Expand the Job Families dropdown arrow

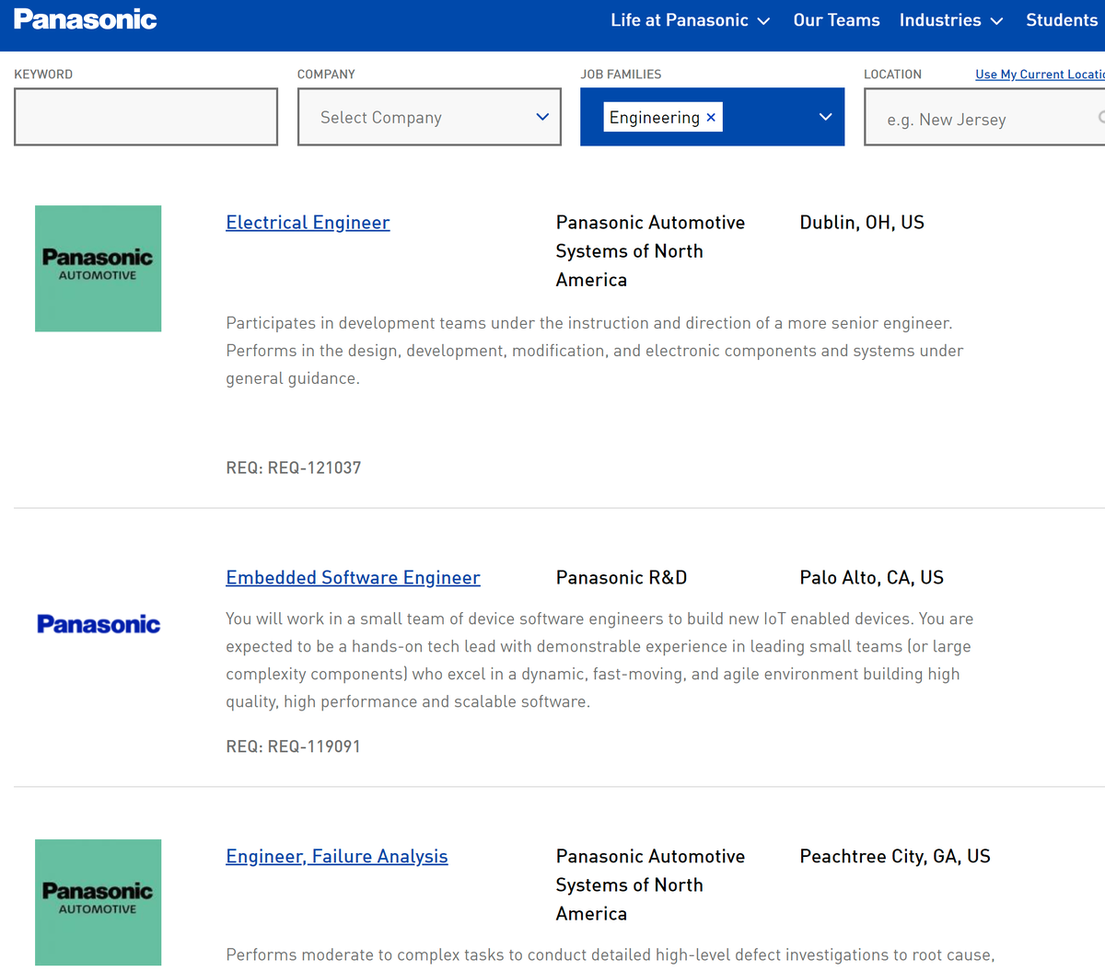click(825, 117)
